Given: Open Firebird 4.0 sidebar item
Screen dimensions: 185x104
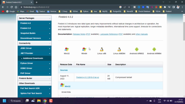Looking at the screenshot, I should (x=35, y=23).
